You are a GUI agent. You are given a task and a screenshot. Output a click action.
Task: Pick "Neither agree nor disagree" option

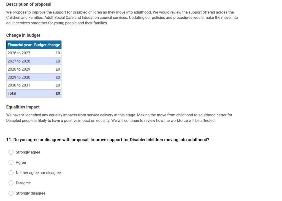(x=11, y=173)
